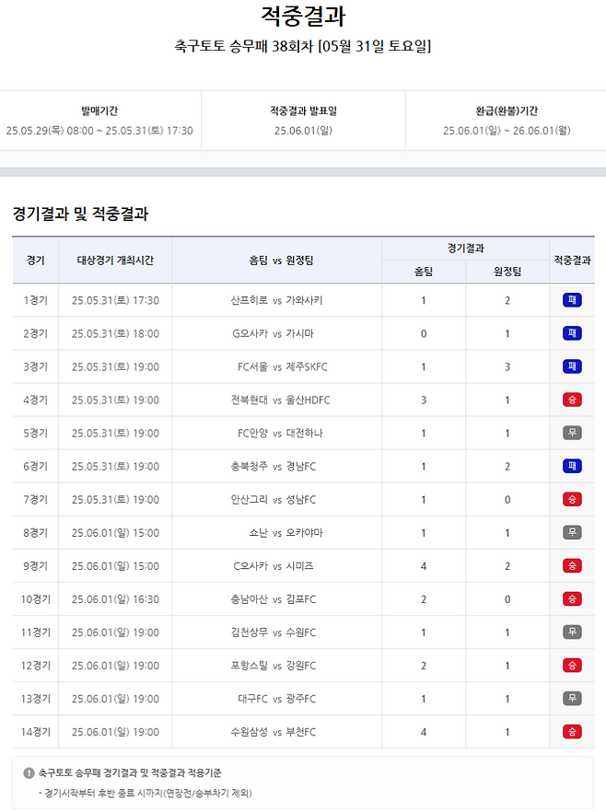Click the 25.05.31(토) 17:30 time for 1경기
Screen dimensions: 606x812
point(115,300)
